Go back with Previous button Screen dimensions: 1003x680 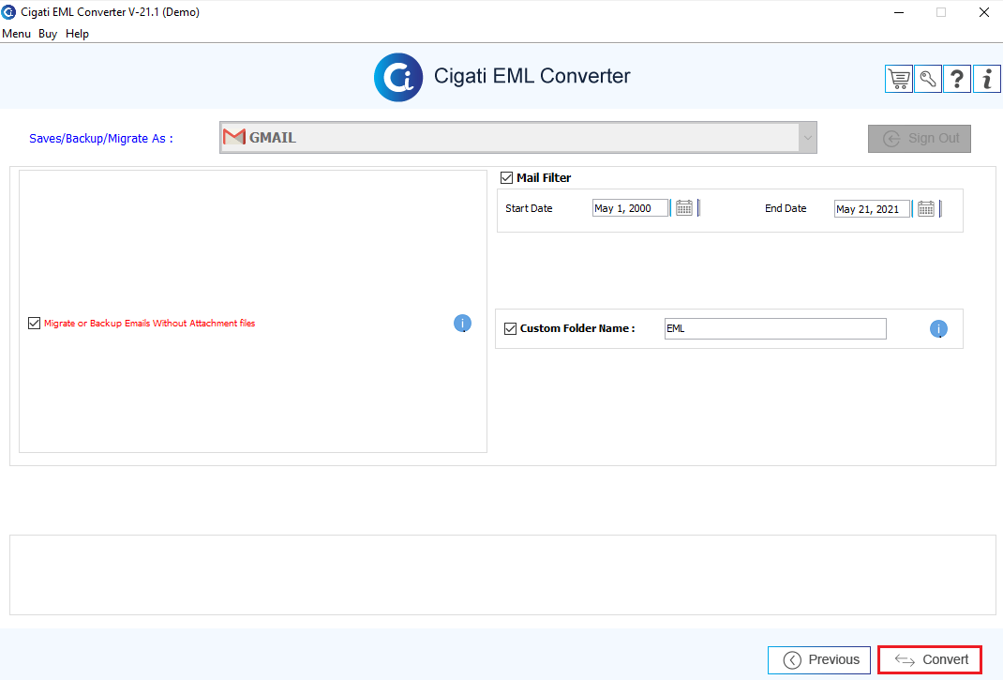click(x=819, y=660)
